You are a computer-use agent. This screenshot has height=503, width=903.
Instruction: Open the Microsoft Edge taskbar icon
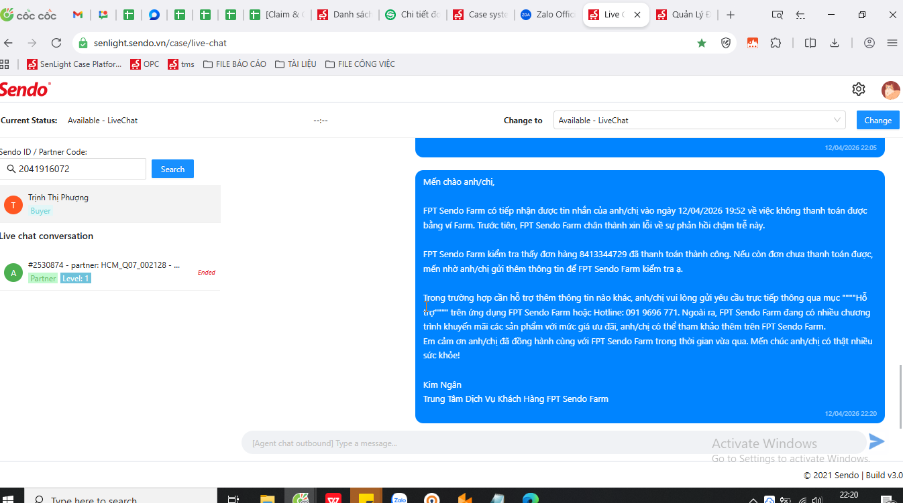click(531, 498)
